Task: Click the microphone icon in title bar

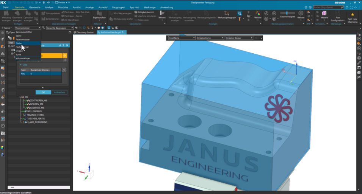Action: [44, 3]
